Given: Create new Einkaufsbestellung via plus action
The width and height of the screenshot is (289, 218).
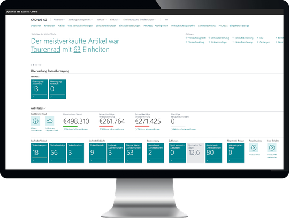Looking at the screenshot, I should [243, 38].
